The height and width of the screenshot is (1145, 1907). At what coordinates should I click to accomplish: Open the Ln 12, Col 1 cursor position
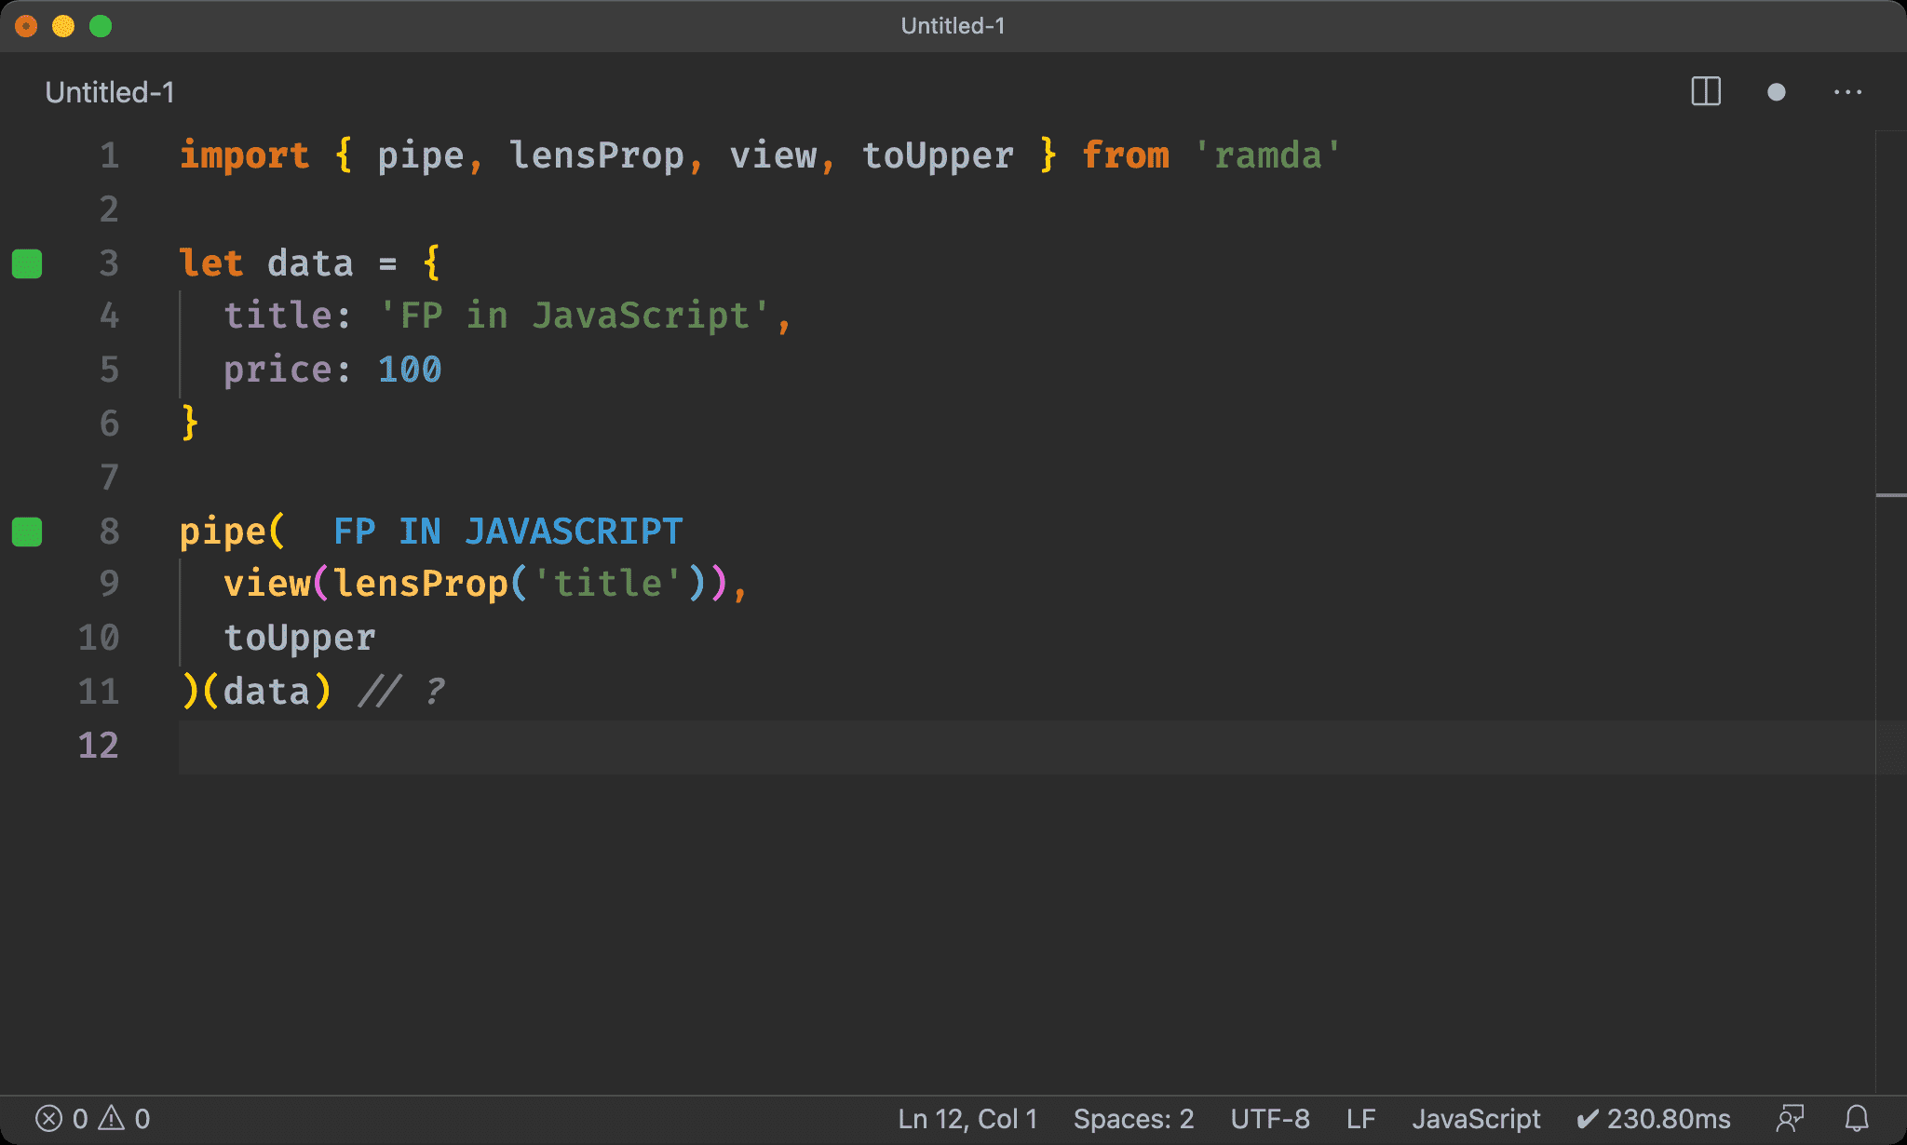[967, 1118]
